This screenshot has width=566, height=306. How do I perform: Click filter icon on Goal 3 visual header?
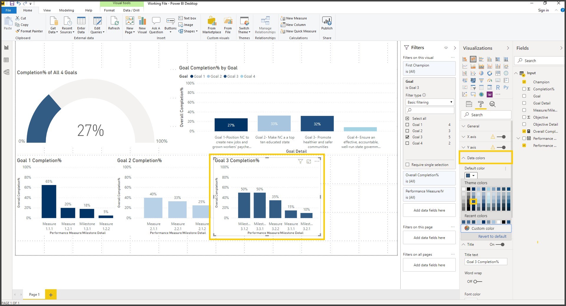pyautogui.click(x=300, y=161)
